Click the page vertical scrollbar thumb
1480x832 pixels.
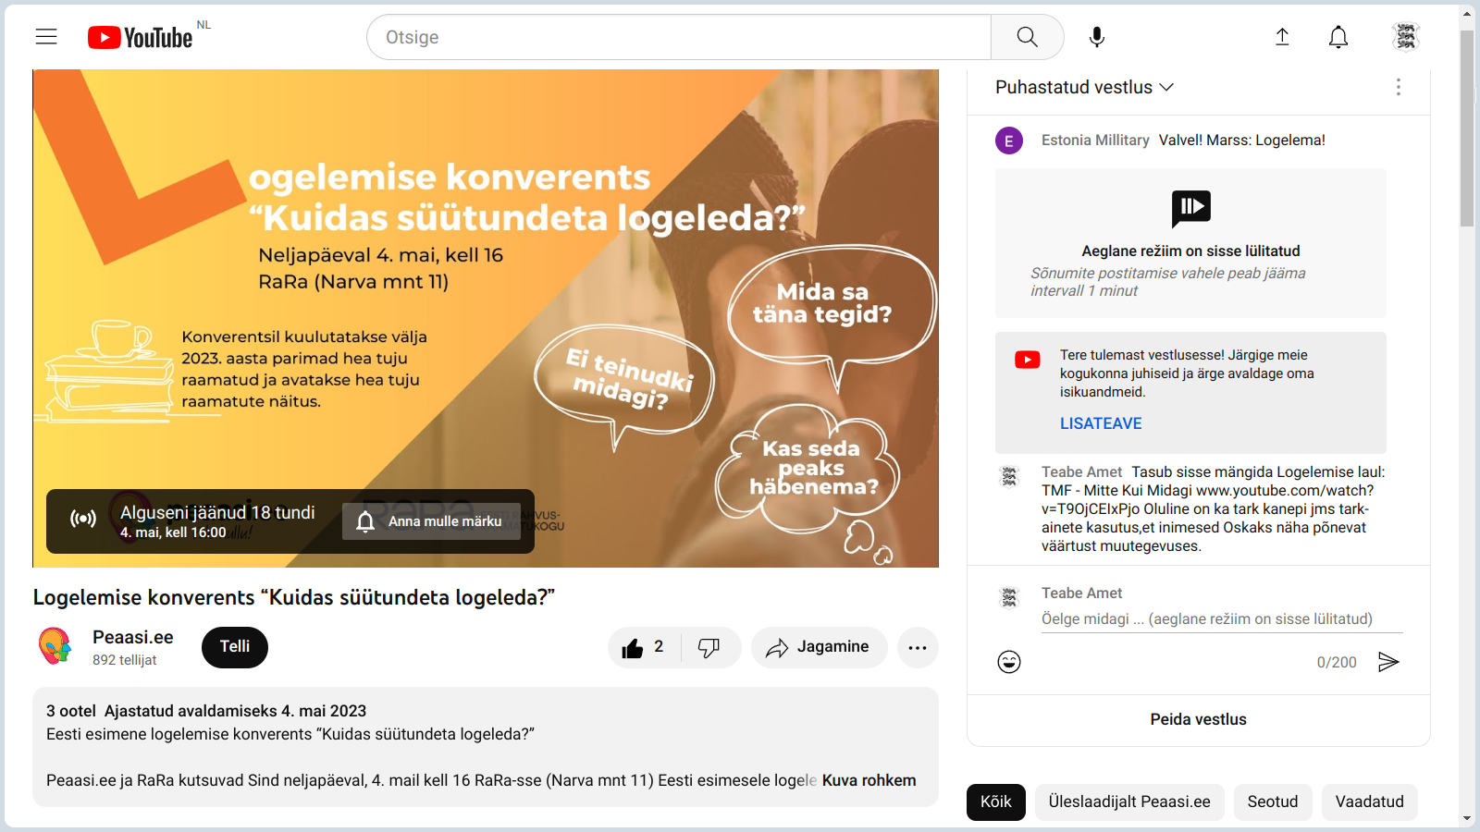[1467, 128]
